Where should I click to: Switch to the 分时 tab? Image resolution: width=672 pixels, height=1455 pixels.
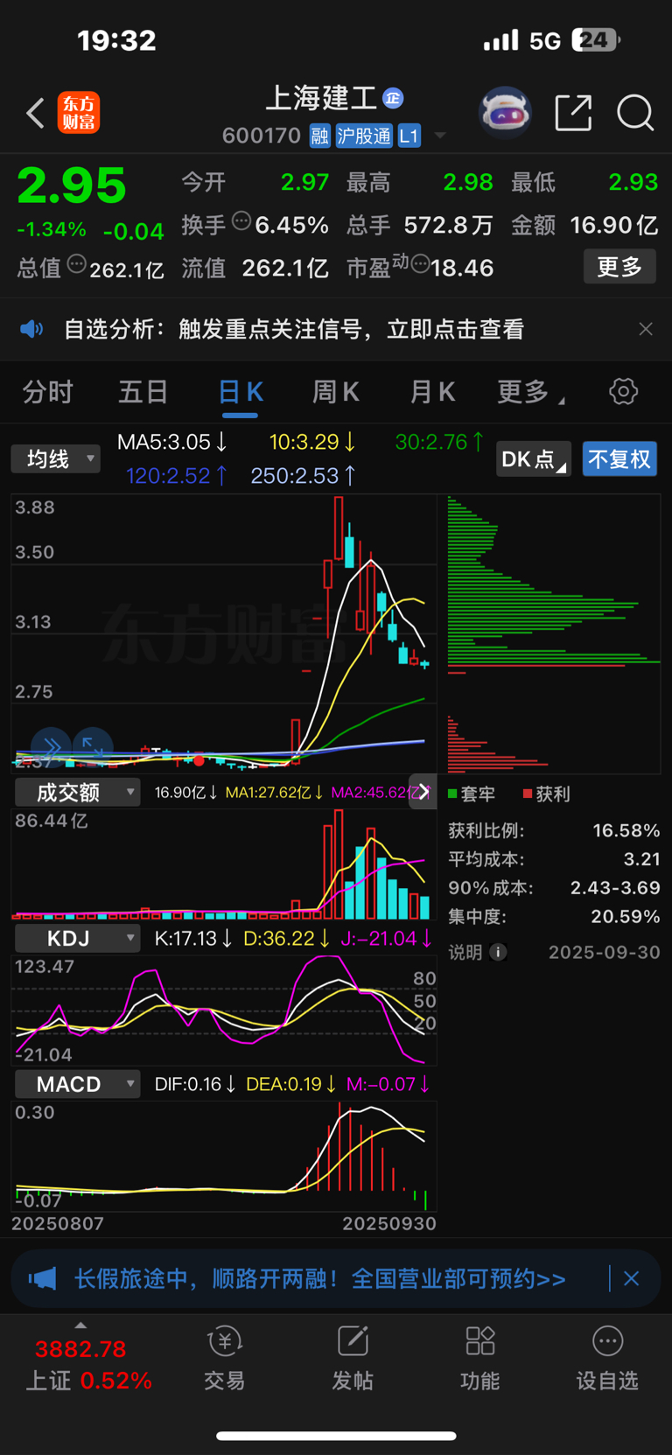pyautogui.click(x=47, y=392)
